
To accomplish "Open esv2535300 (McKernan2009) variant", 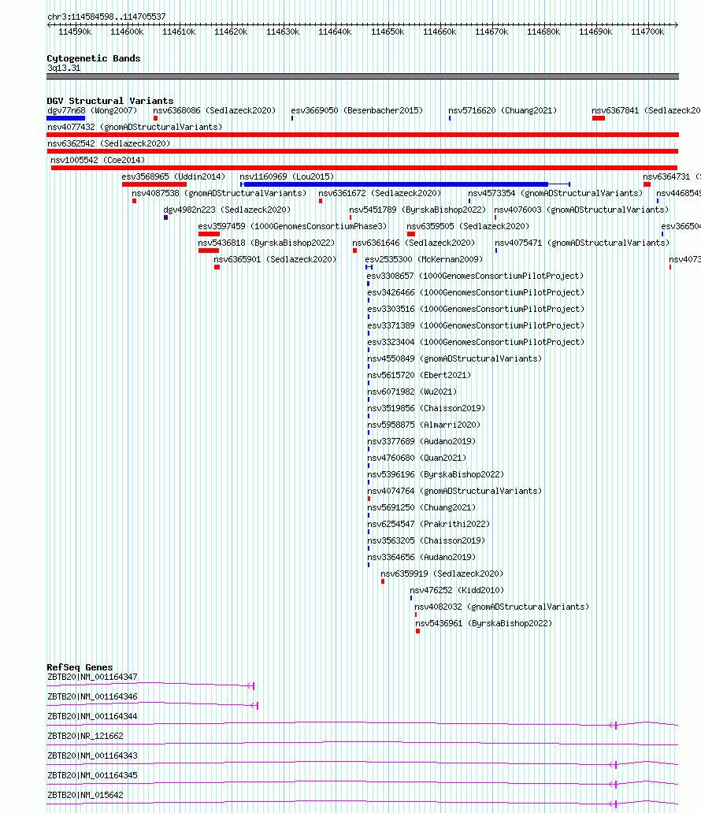I will (424, 260).
